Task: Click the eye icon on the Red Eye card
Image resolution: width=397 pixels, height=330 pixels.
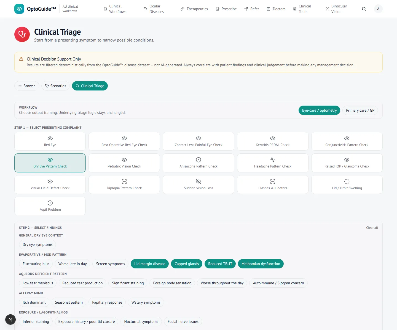Action: point(50,138)
